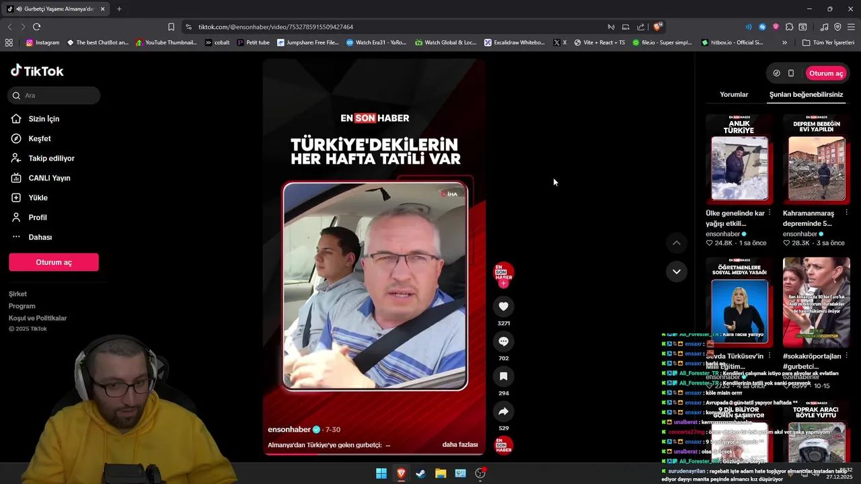Screen dimensions: 861x484
Task: Open the browser apps grid icon
Action: pos(9,42)
